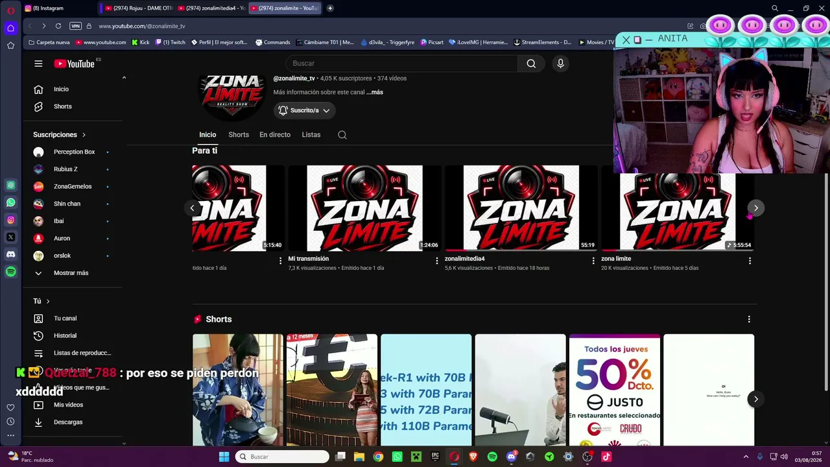The height and width of the screenshot is (467, 830).
Task: Open the Ibai subscription channel
Action: click(x=58, y=221)
